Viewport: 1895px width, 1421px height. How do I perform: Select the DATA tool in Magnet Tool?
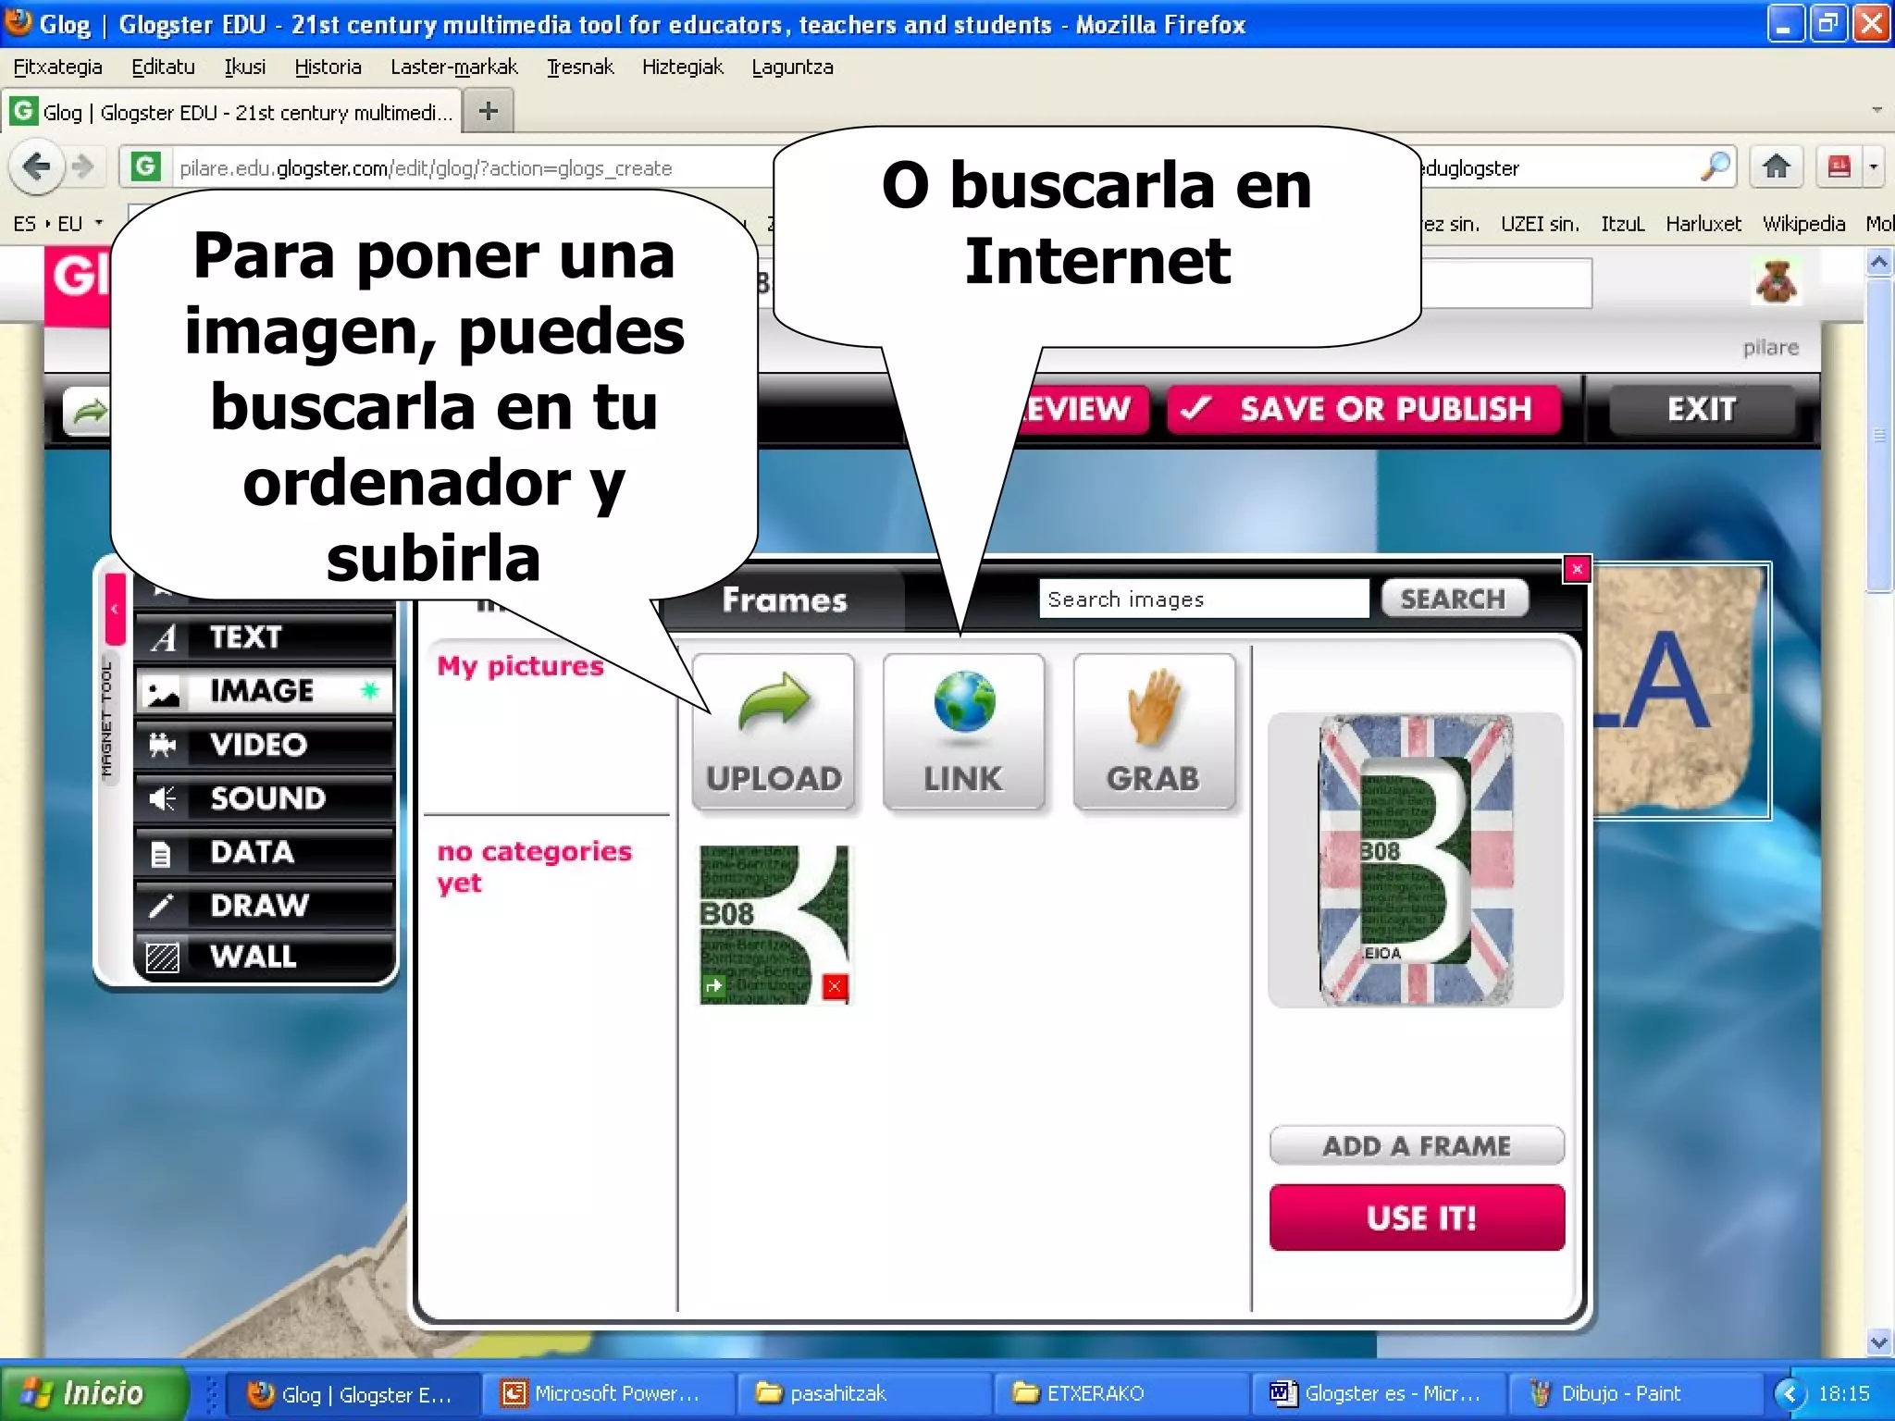[x=265, y=851]
